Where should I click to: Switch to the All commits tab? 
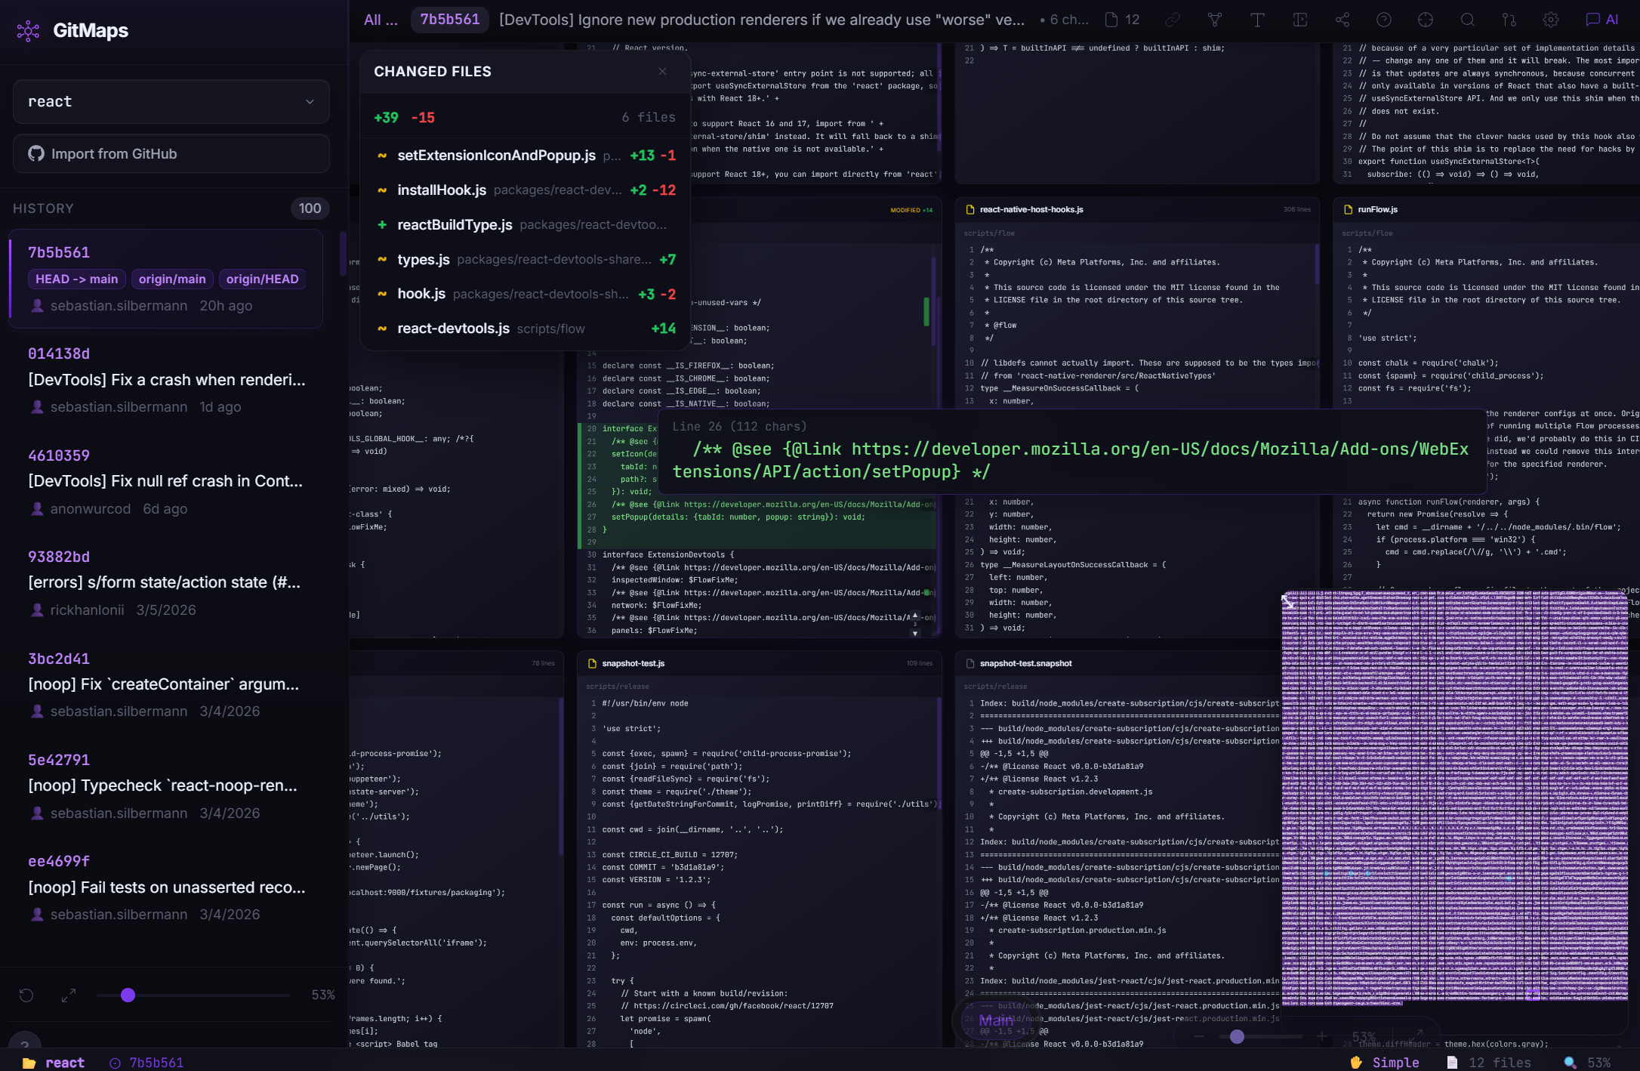click(x=380, y=20)
